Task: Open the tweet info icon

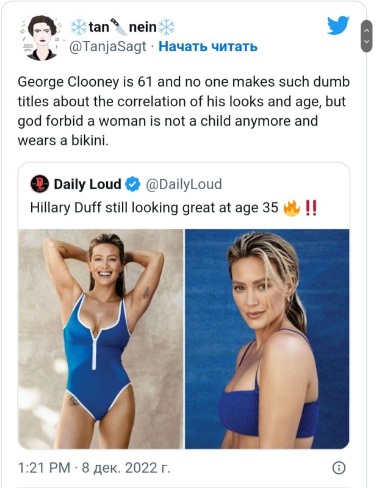Action: [x=339, y=468]
